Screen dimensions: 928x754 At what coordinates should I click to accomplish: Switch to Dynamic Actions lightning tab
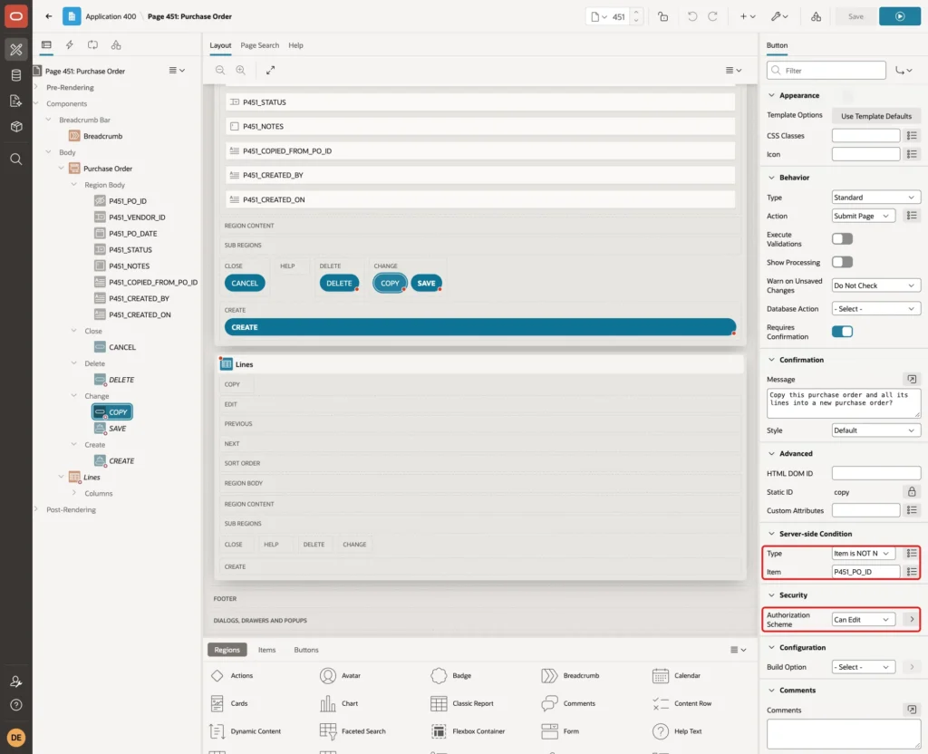pyautogui.click(x=69, y=45)
